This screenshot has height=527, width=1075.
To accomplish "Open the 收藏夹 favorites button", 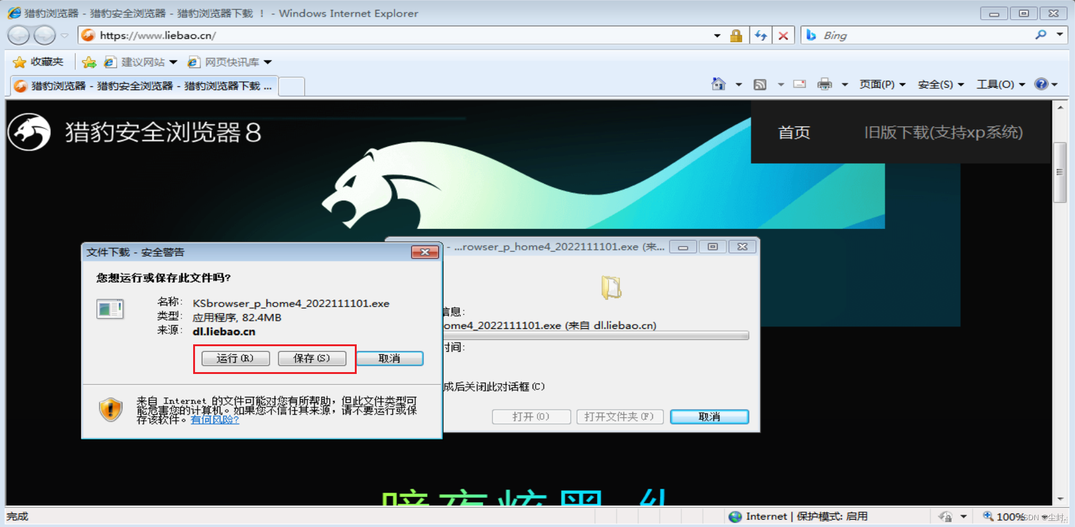I will (x=38, y=62).
